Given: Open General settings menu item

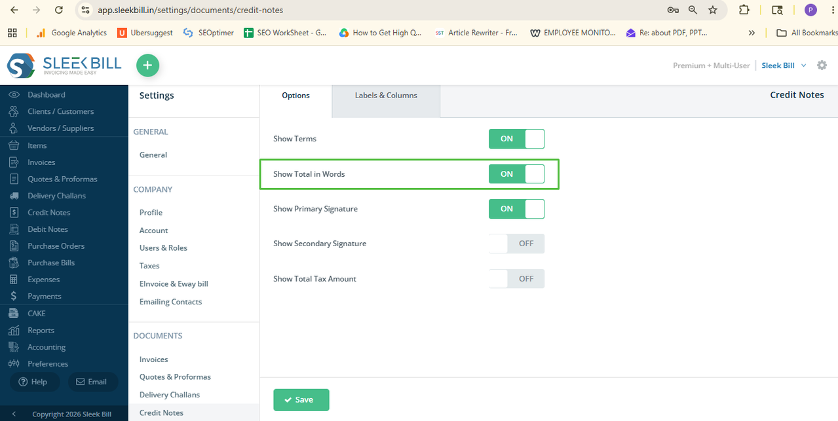Looking at the screenshot, I should tap(153, 155).
